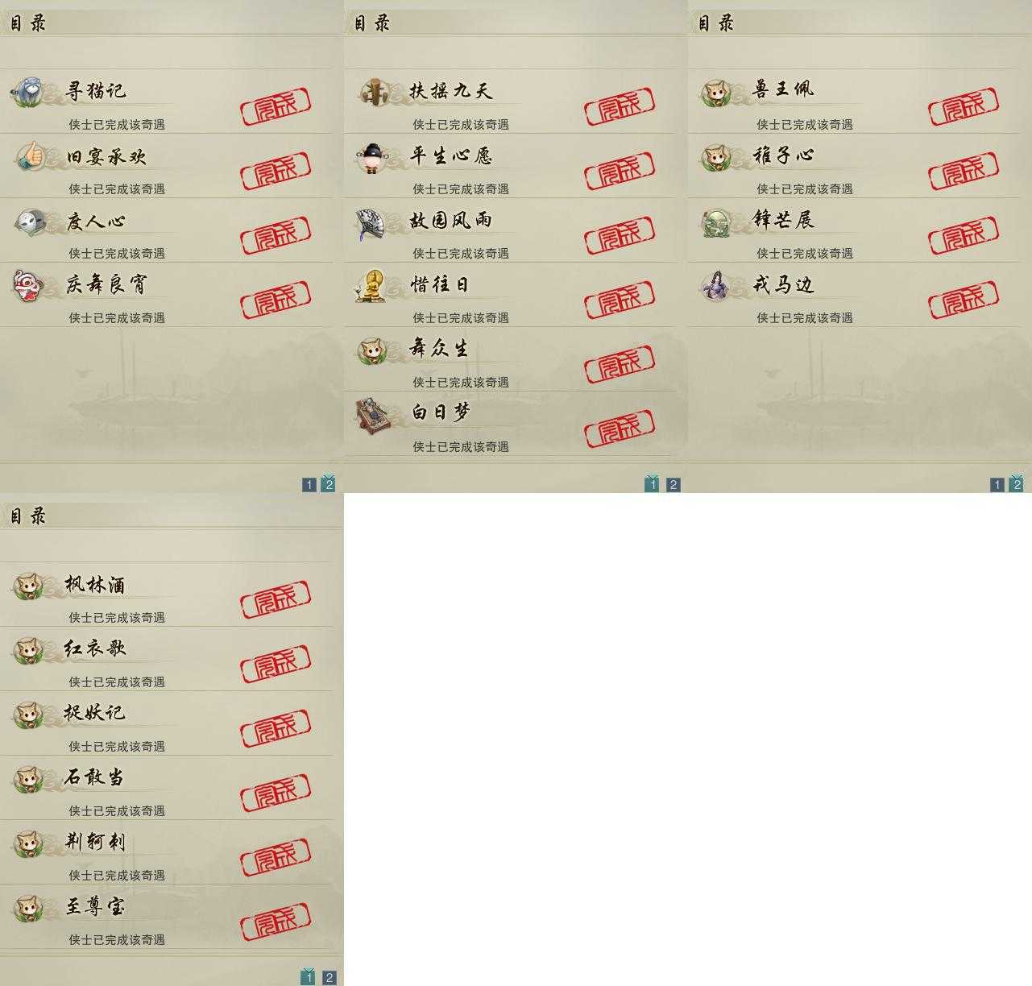This screenshot has height=986, width=1032.
Task: Select the lion dance icon for 庆舞良宵
Action: point(27,285)
